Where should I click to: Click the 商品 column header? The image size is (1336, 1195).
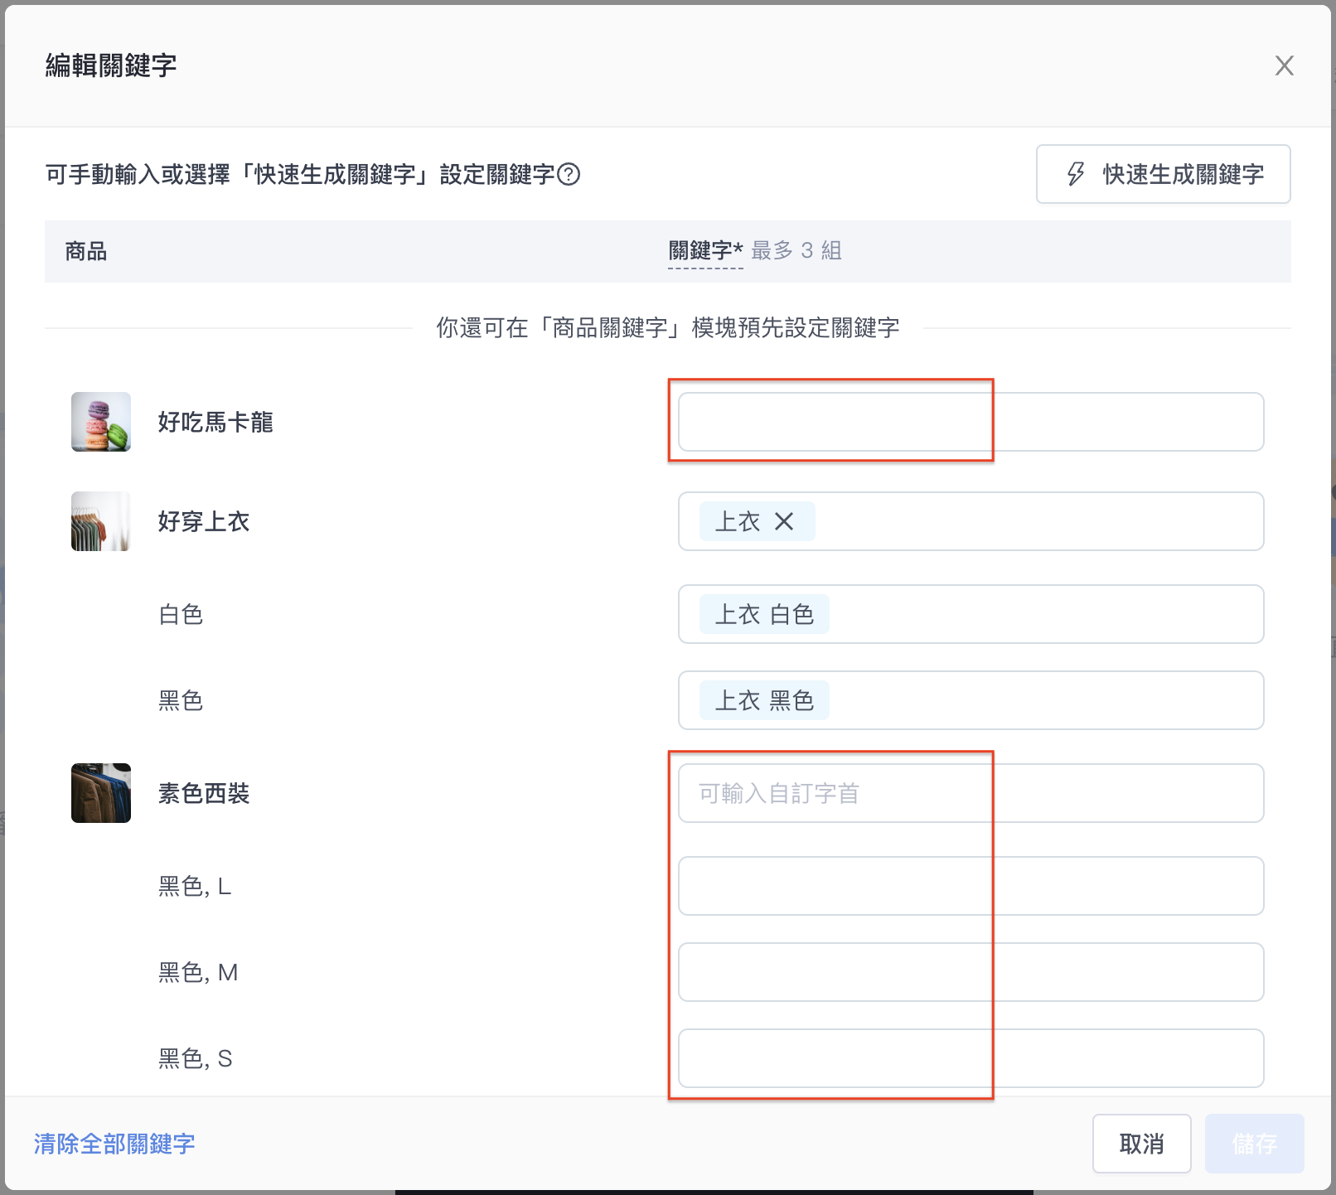tap(86, 251)
